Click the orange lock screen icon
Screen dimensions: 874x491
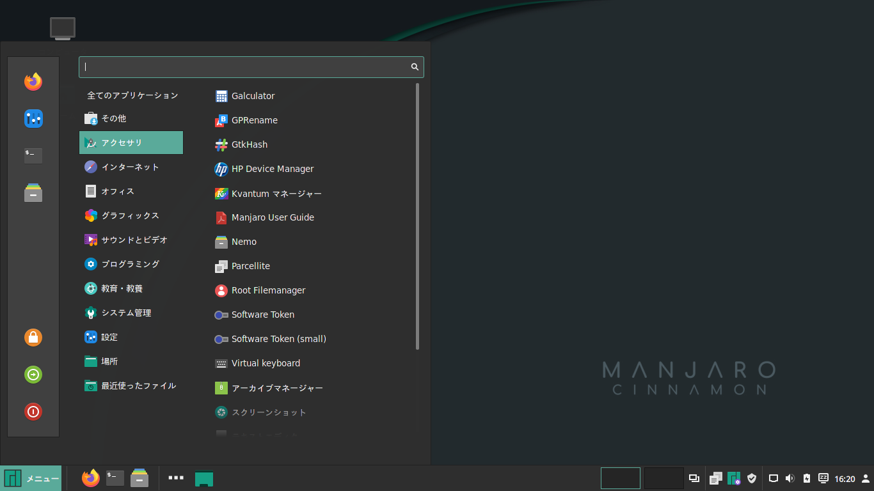[x=33, y=337]
